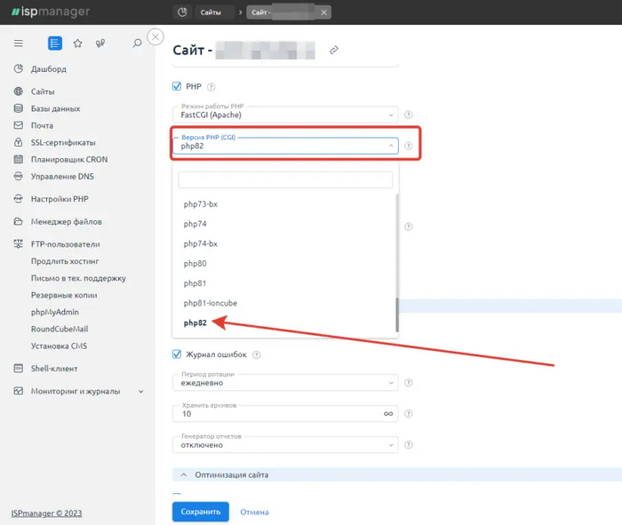Open Базы данных in the sidebar

55,108
